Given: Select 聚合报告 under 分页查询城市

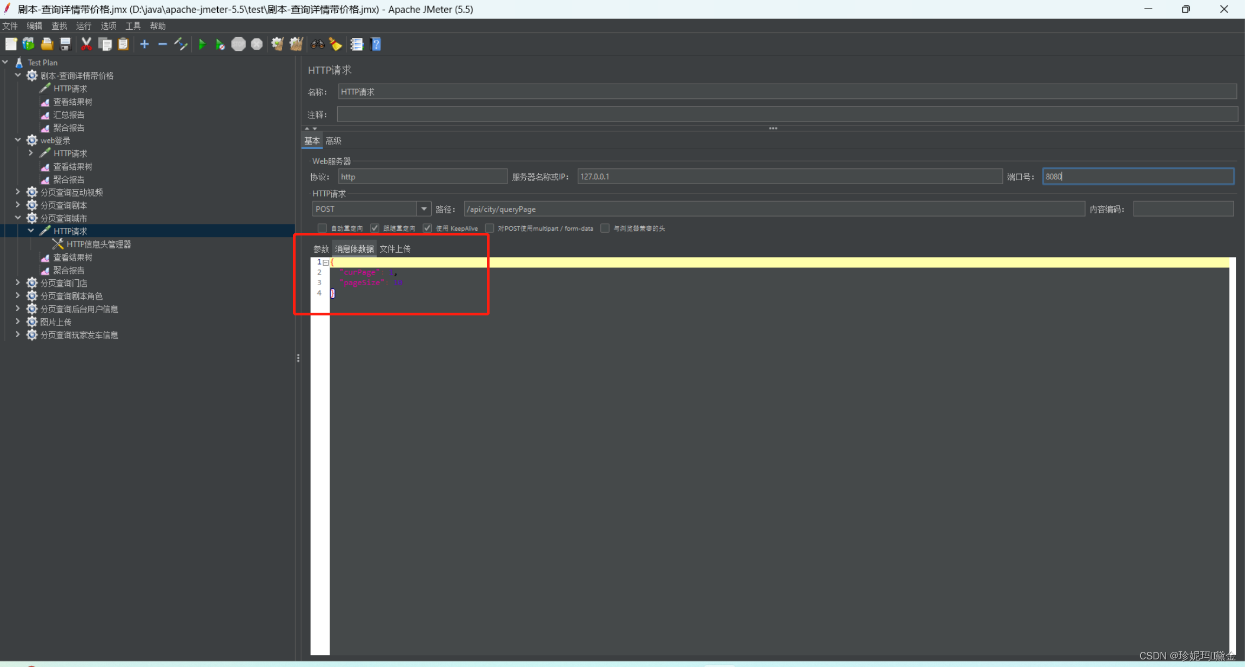Looking at the screenshot, I should (69, 270).
